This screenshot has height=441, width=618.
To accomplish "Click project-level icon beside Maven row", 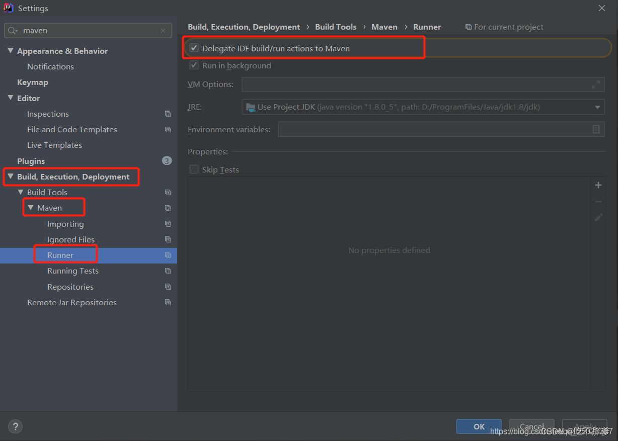I will pos(168,208).
